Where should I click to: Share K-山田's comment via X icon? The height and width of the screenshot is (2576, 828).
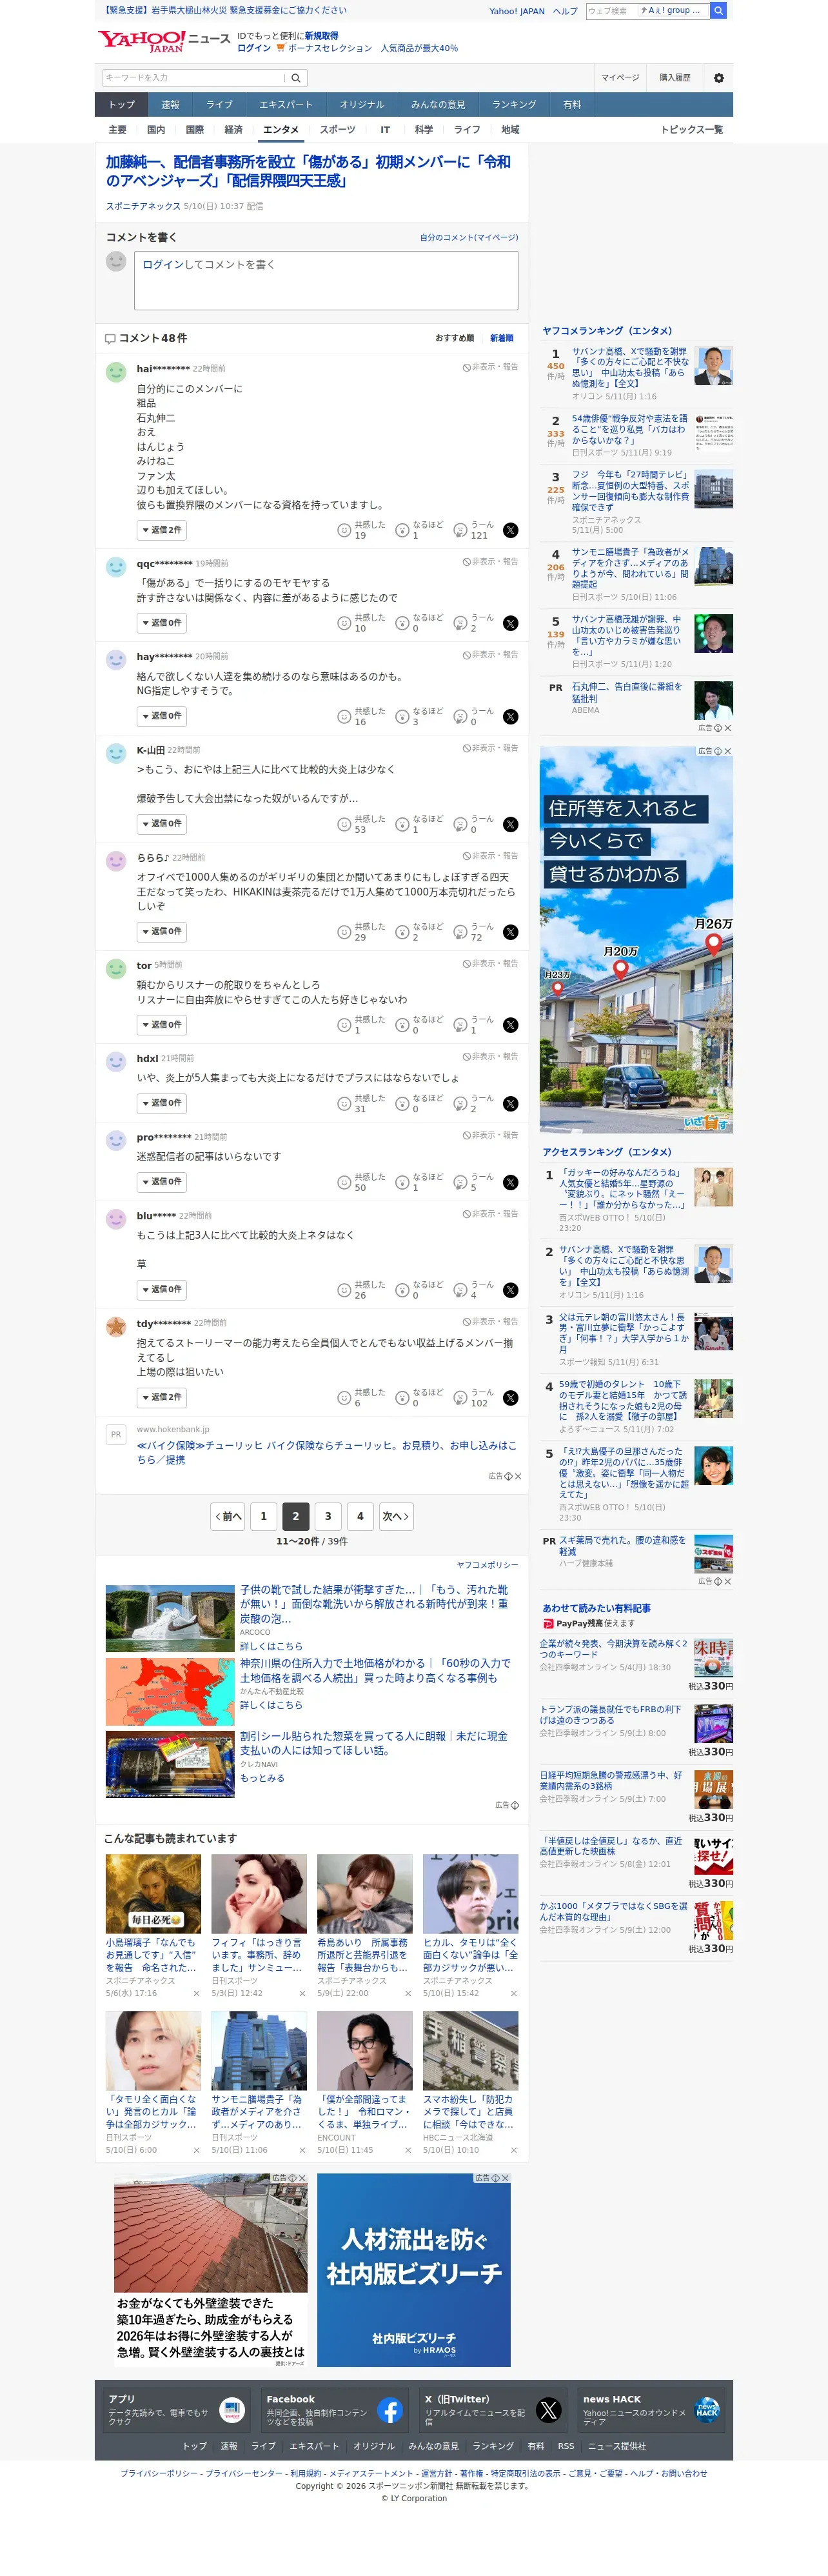coord(510,825)
